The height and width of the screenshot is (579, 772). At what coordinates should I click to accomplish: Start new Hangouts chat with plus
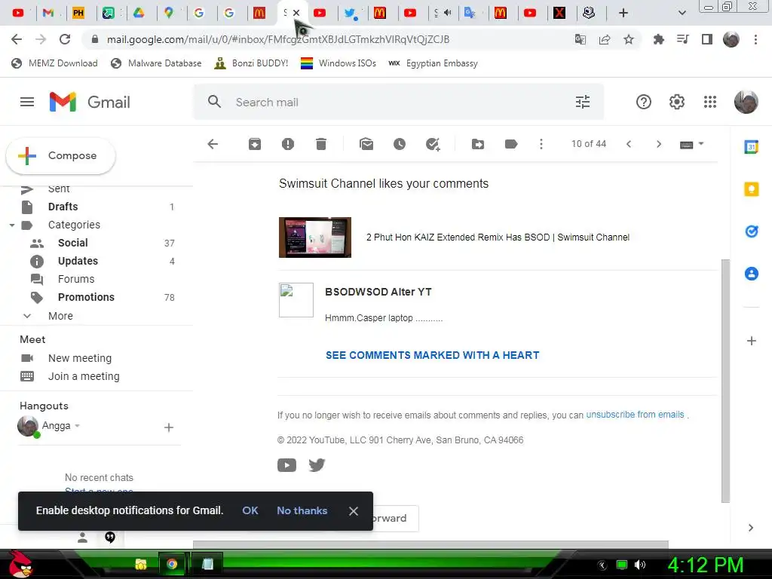point(168,427)
